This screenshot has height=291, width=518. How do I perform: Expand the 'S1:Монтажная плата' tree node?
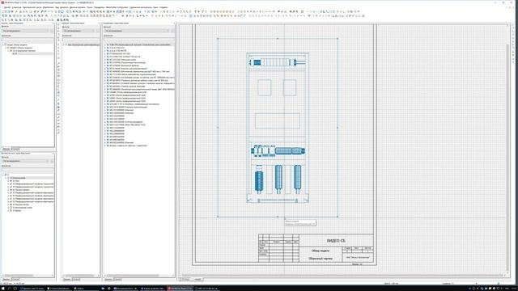point(8,208)
